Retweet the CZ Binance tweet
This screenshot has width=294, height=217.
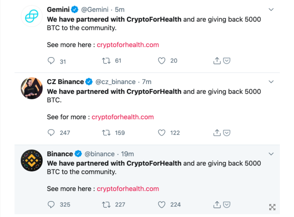point(106,133)
